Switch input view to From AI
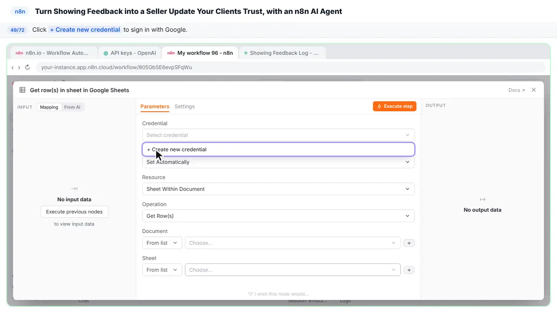Screen dimensions: 557x313 [72, 107]
